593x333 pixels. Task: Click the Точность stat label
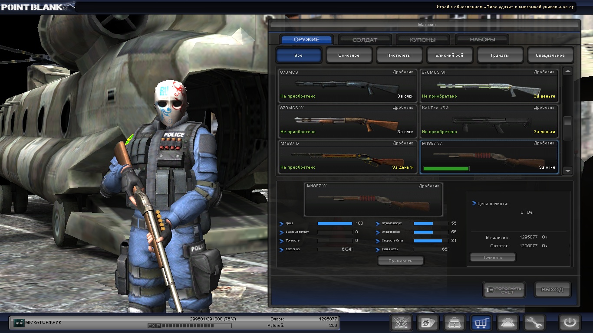pos(293,241)
